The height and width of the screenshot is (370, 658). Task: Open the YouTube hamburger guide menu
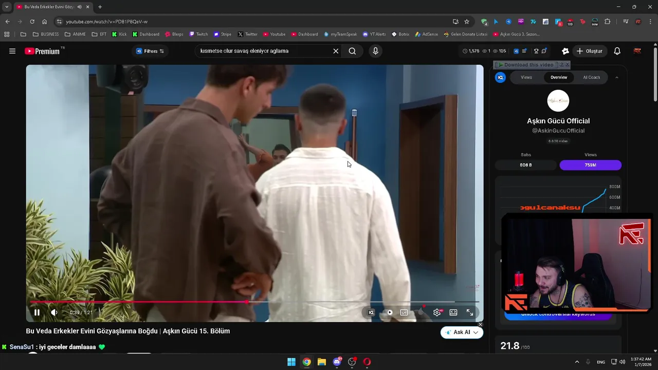12,51
